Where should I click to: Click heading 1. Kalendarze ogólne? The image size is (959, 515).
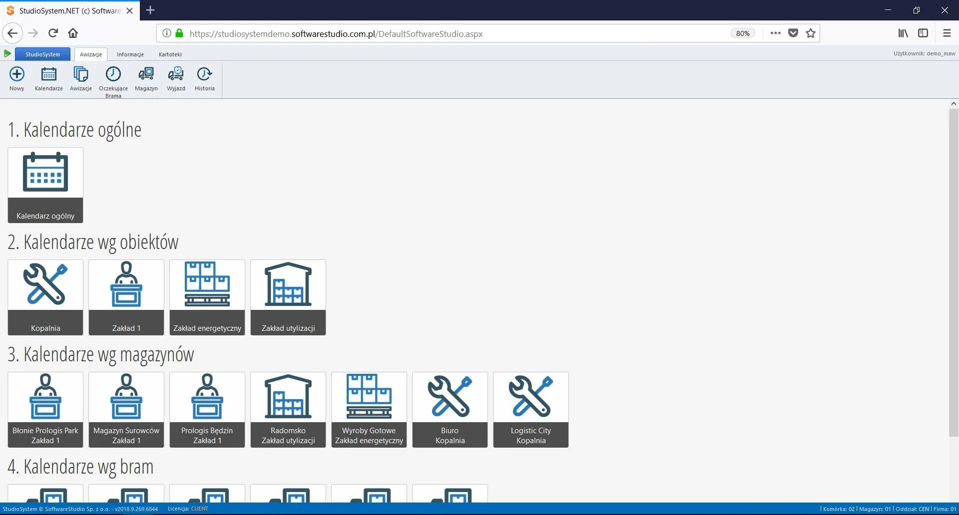tap(74, 130)
